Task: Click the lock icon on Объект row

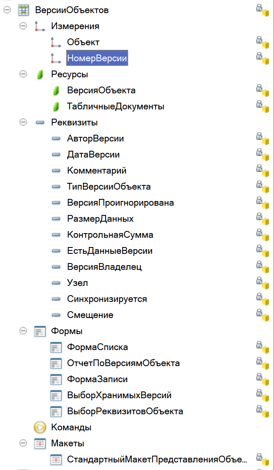Action: (x=259, y=39)
